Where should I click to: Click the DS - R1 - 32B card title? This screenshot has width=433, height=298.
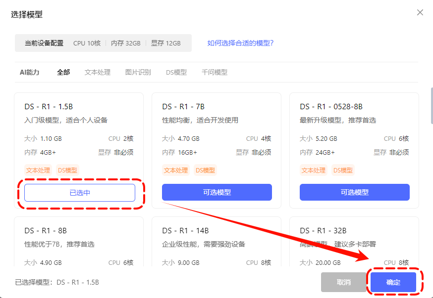323,230
